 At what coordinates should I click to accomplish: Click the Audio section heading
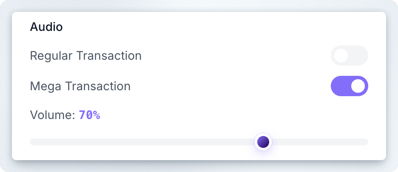(46, 27)
